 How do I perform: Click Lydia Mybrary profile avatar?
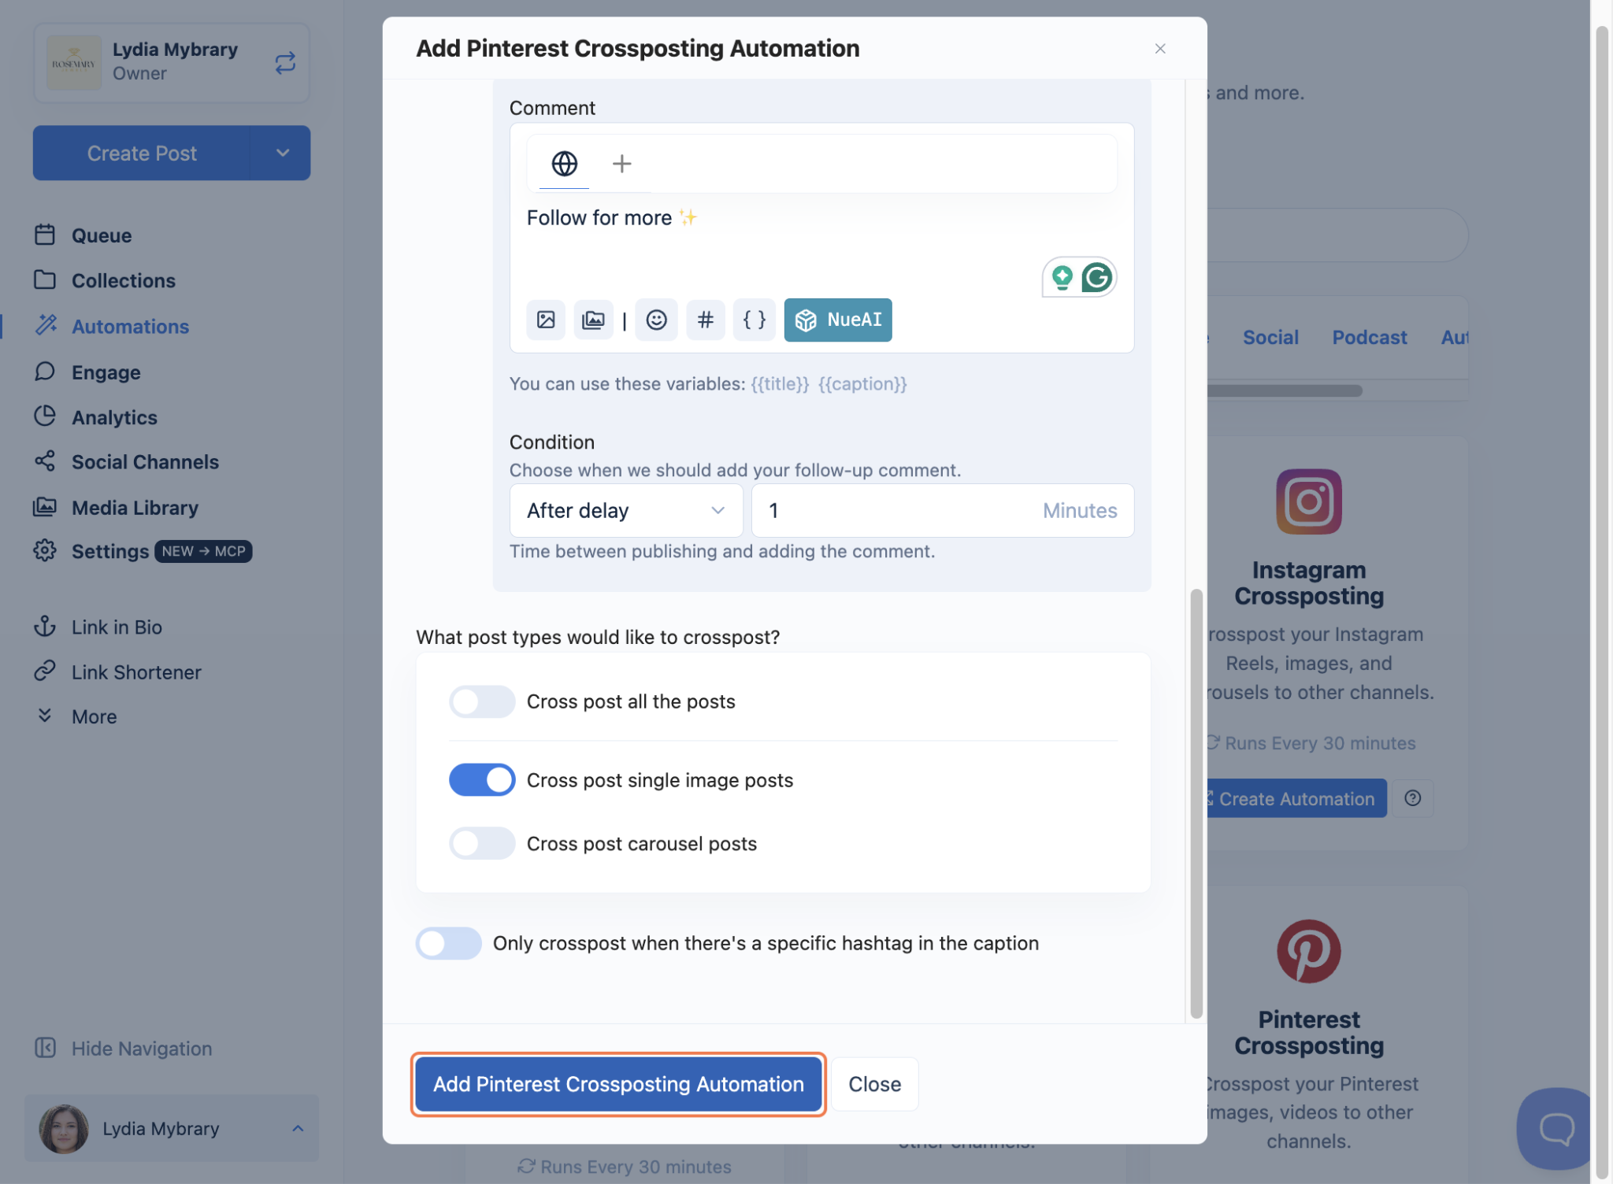(x=64, y=1128)
